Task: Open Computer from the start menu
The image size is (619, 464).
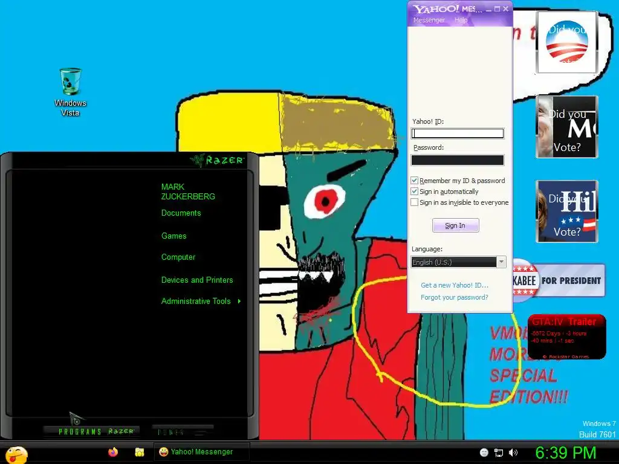Action: [178, 257]
